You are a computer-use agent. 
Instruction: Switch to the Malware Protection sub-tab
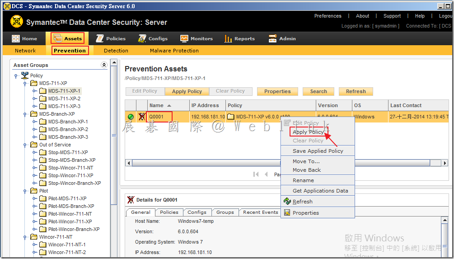click(x=174, y=51)
